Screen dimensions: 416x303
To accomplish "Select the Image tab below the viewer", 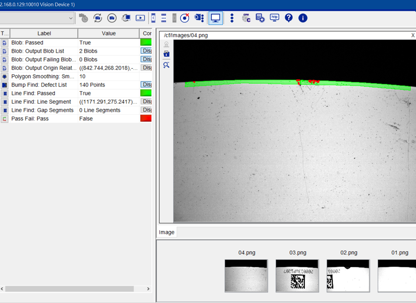I will pyautogui.click(x=166, y=233).
